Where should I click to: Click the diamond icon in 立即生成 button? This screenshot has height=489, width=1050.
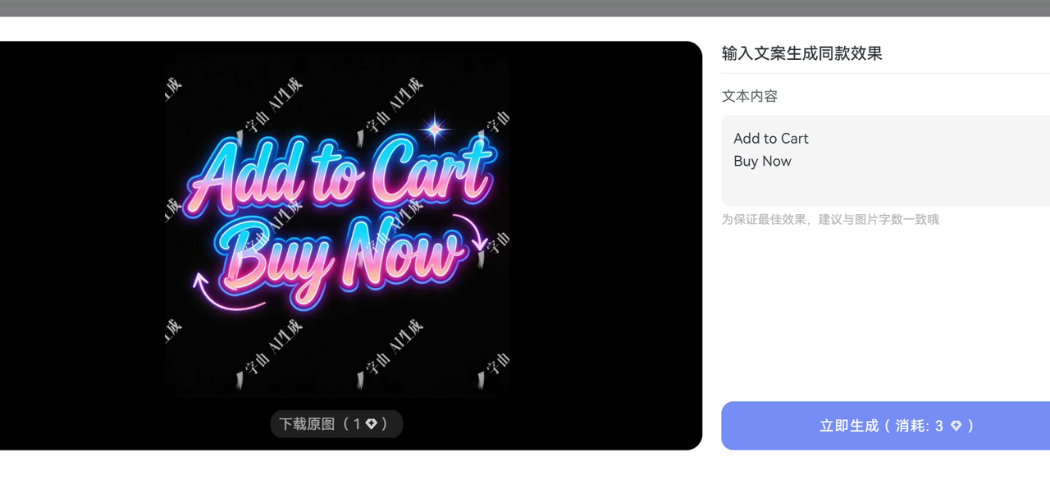point(956,426)
